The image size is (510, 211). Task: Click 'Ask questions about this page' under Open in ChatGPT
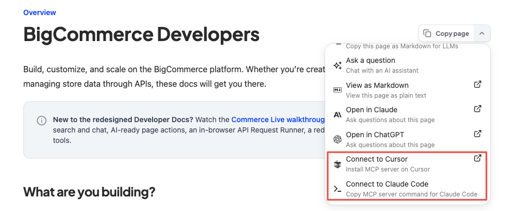pyautogui.click(x=390, y=145)
